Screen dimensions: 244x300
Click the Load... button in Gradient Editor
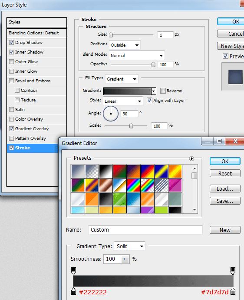[x=225, y=189]
